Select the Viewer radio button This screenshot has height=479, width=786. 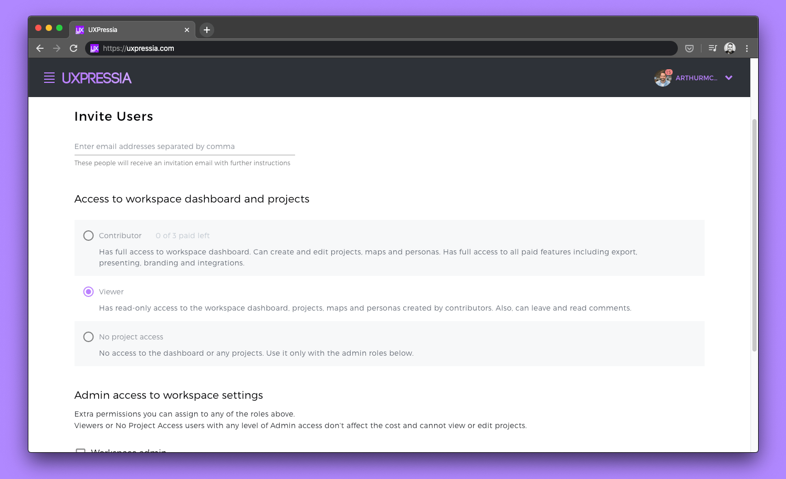tap(89, 292)
